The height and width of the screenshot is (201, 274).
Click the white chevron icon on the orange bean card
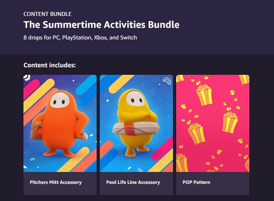[27, 78]
